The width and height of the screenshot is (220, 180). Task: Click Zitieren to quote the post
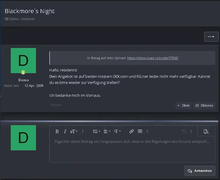204,105
